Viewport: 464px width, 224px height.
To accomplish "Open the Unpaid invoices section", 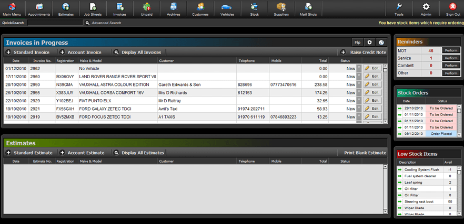I will point(147,9).
